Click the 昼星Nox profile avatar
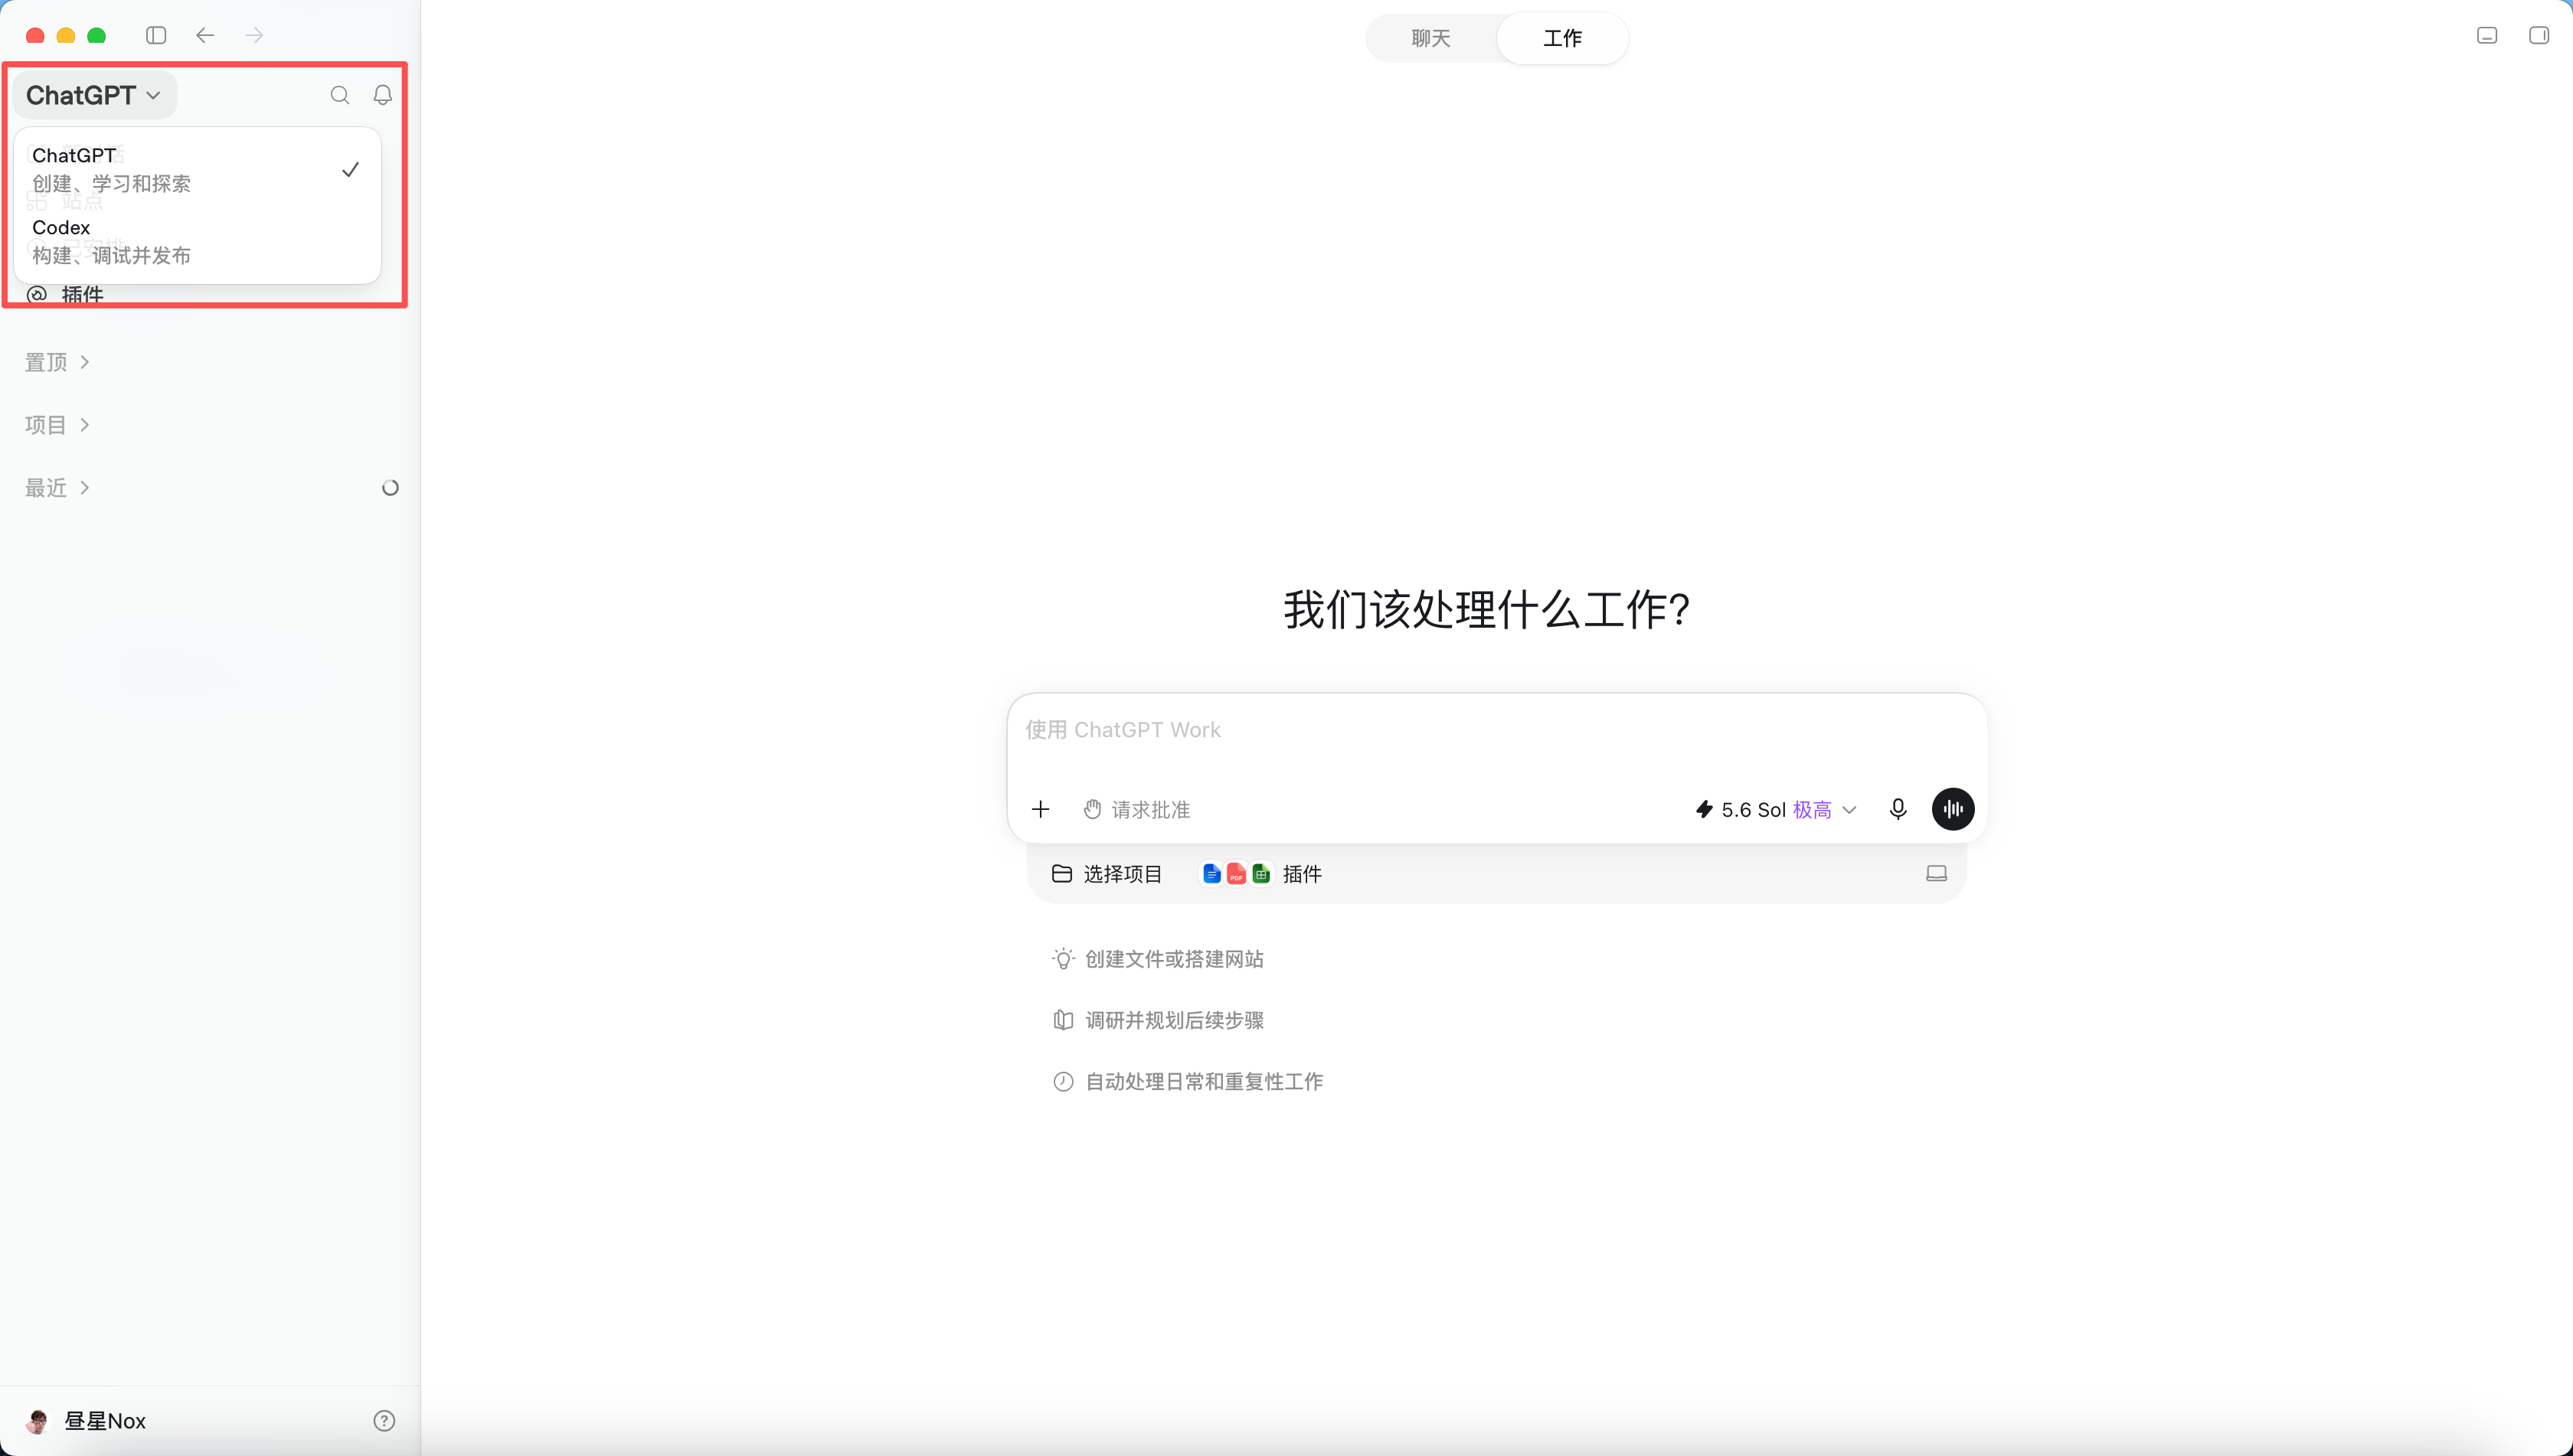Viewport: 2573px width, 1456px height. tap(38, 1421)
